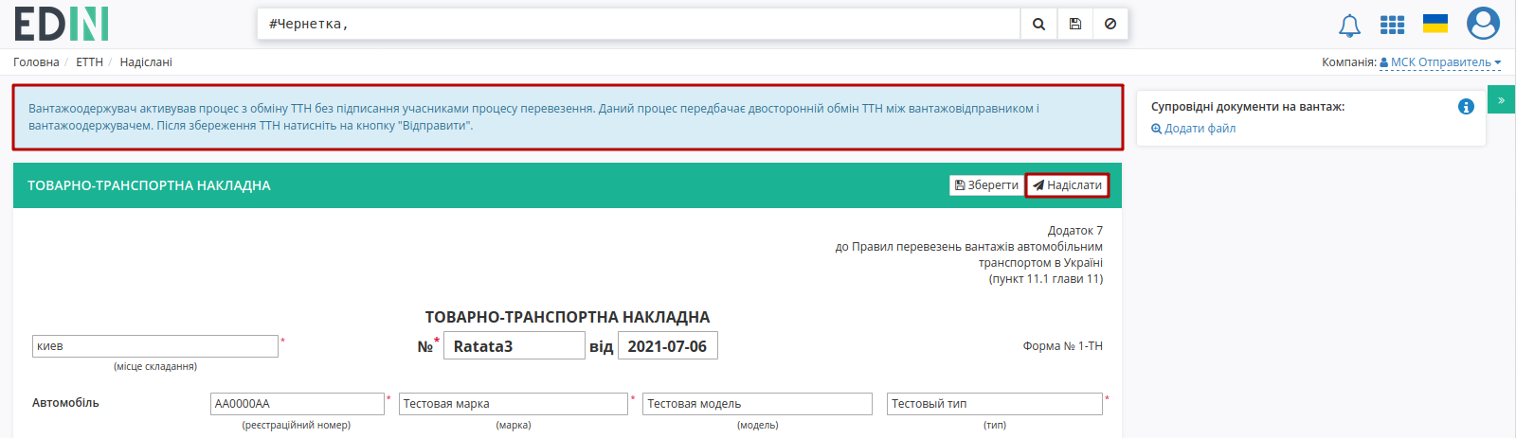1516x438 pixels.
Task: Edit the date field 2021-07-06
Action: [668, 346]
